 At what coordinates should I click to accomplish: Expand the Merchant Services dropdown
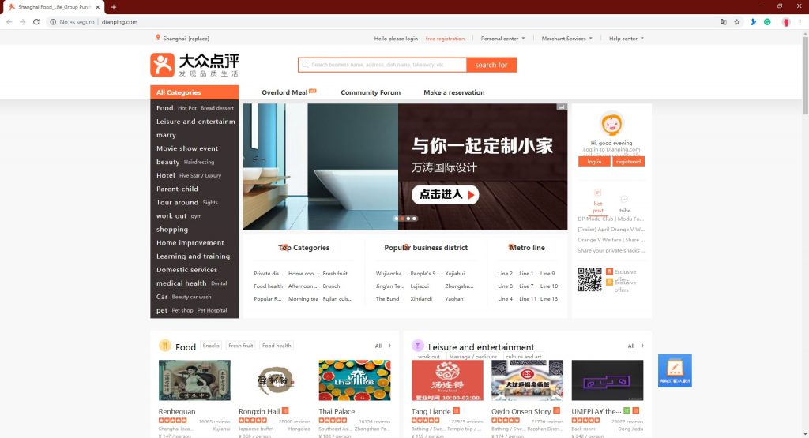point(567,39)
